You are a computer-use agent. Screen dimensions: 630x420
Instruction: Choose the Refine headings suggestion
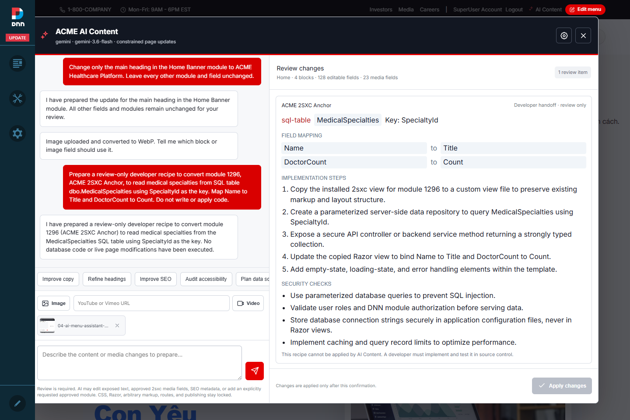point(107,279)
